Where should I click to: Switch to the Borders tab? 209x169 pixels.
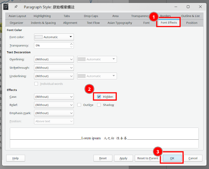165,16
